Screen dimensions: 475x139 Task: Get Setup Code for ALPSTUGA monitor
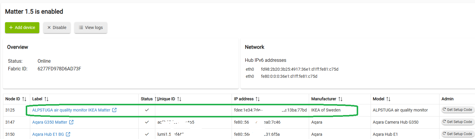point(458,110)
